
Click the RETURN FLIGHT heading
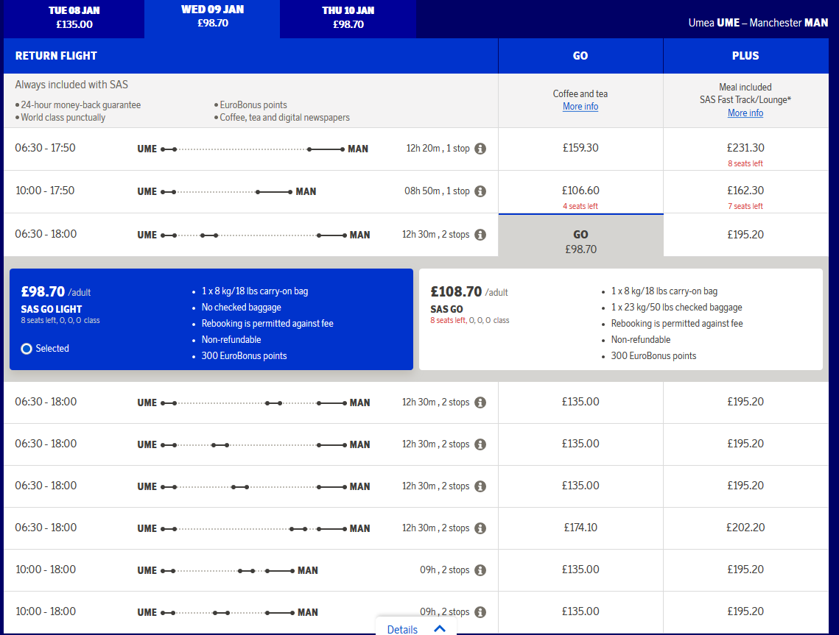coord(56,56)
